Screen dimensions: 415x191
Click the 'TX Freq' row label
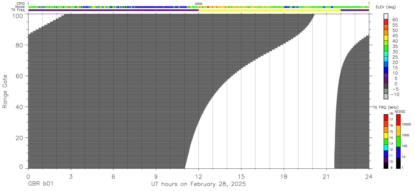coord(18,10)
